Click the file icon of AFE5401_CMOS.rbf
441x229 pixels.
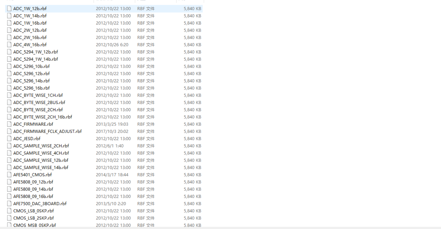tap(9, 175)
